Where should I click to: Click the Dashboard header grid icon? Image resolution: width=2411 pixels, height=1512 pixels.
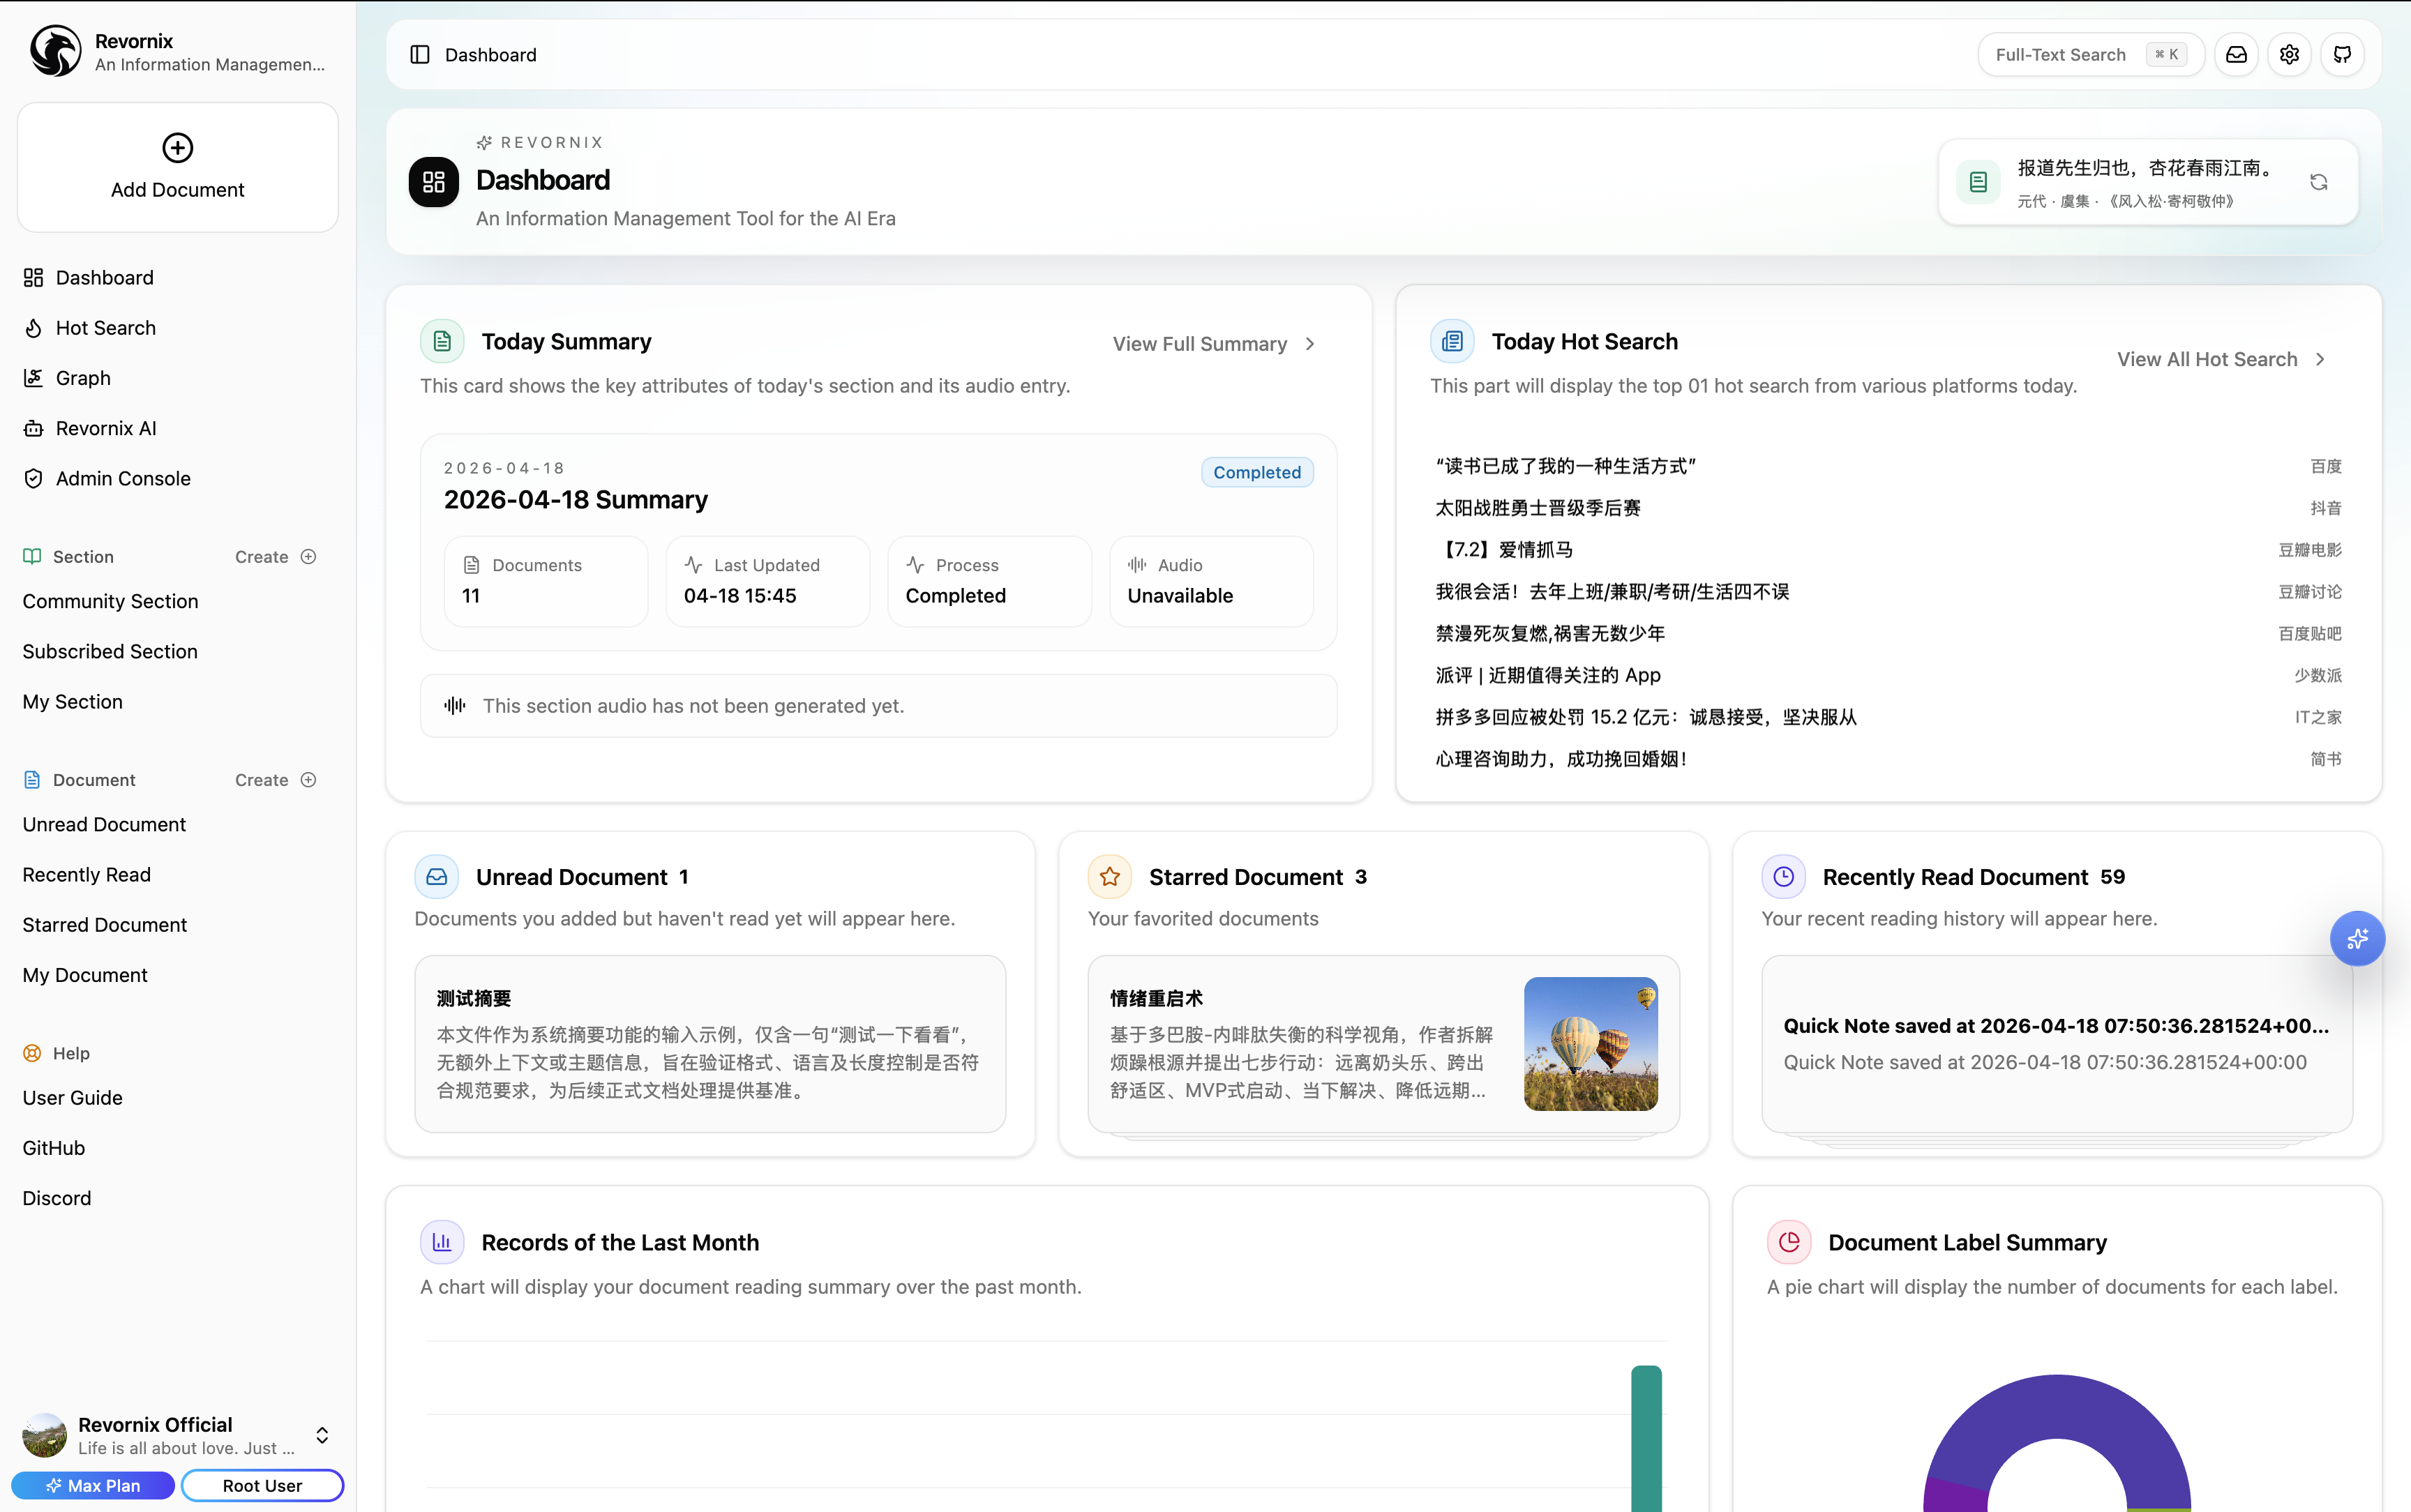tap(434, 182)
